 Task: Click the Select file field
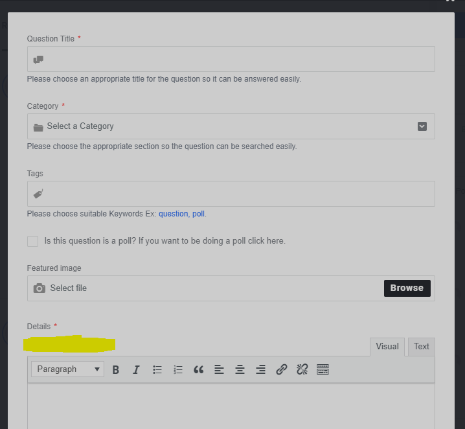231,288
